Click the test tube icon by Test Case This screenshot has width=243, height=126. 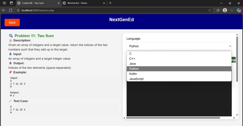pos(10,101)
